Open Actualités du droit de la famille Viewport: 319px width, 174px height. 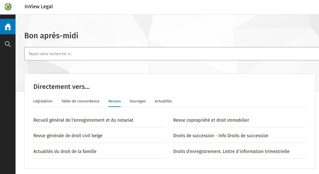click(65, 151)
